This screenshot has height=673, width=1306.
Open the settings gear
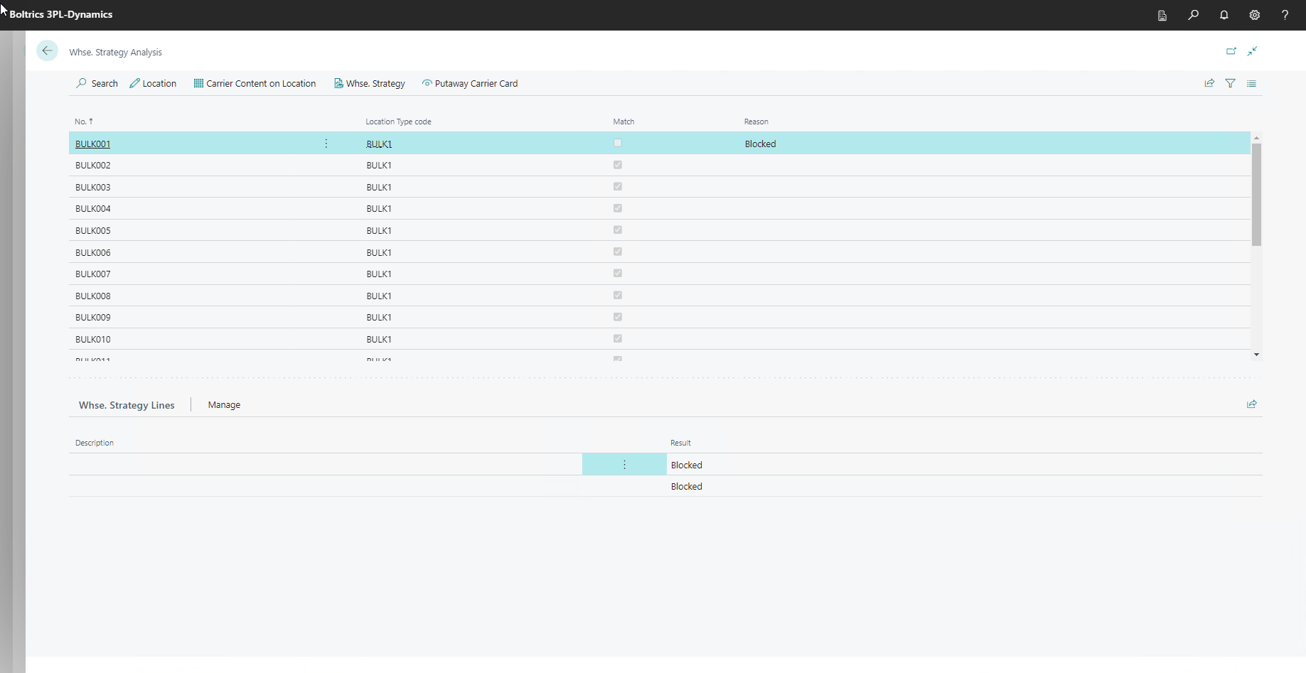(x=1254, y=15)
